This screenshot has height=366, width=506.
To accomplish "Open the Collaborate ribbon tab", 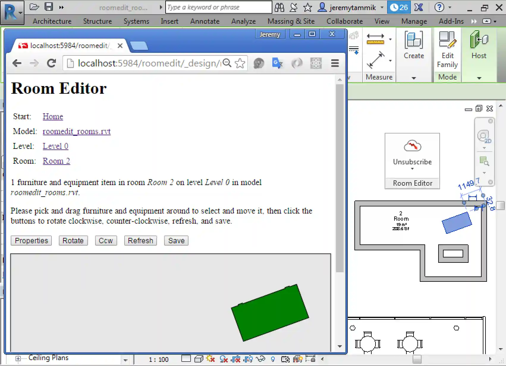I will (x=344, y=21).
